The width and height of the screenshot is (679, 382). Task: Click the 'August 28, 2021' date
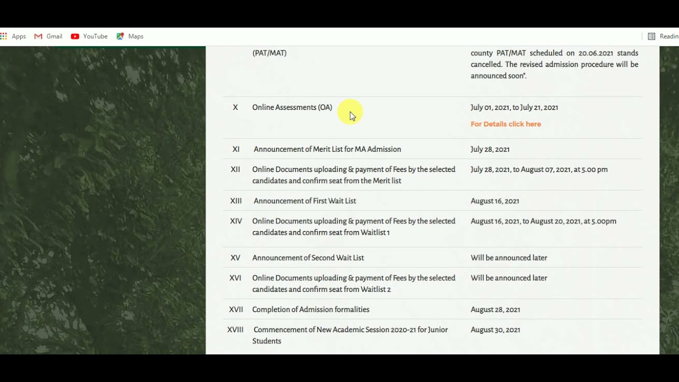495,309
